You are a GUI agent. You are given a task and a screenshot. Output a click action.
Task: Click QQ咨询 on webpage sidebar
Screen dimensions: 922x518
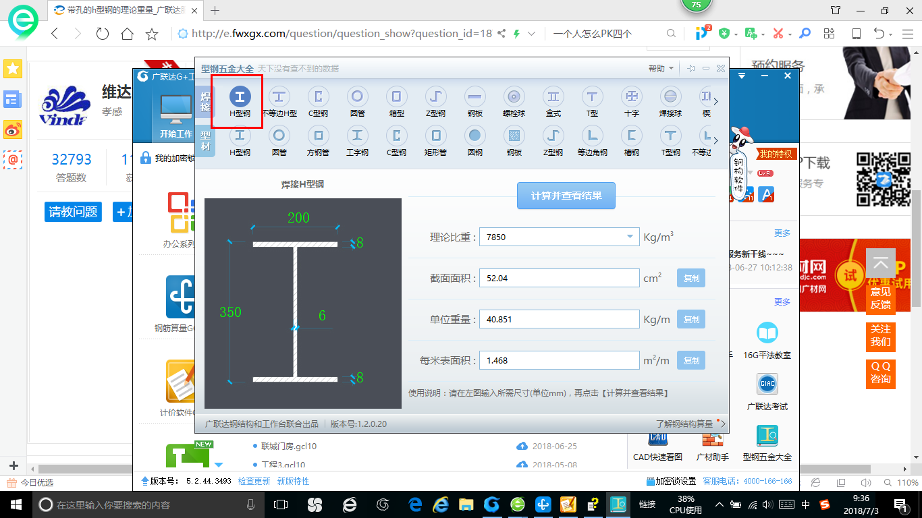(x=880, y=373)
